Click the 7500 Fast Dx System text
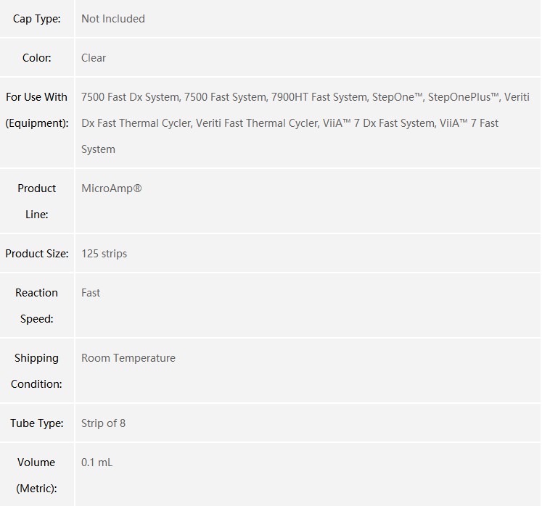The image size is (542, 506). point(131,97)
